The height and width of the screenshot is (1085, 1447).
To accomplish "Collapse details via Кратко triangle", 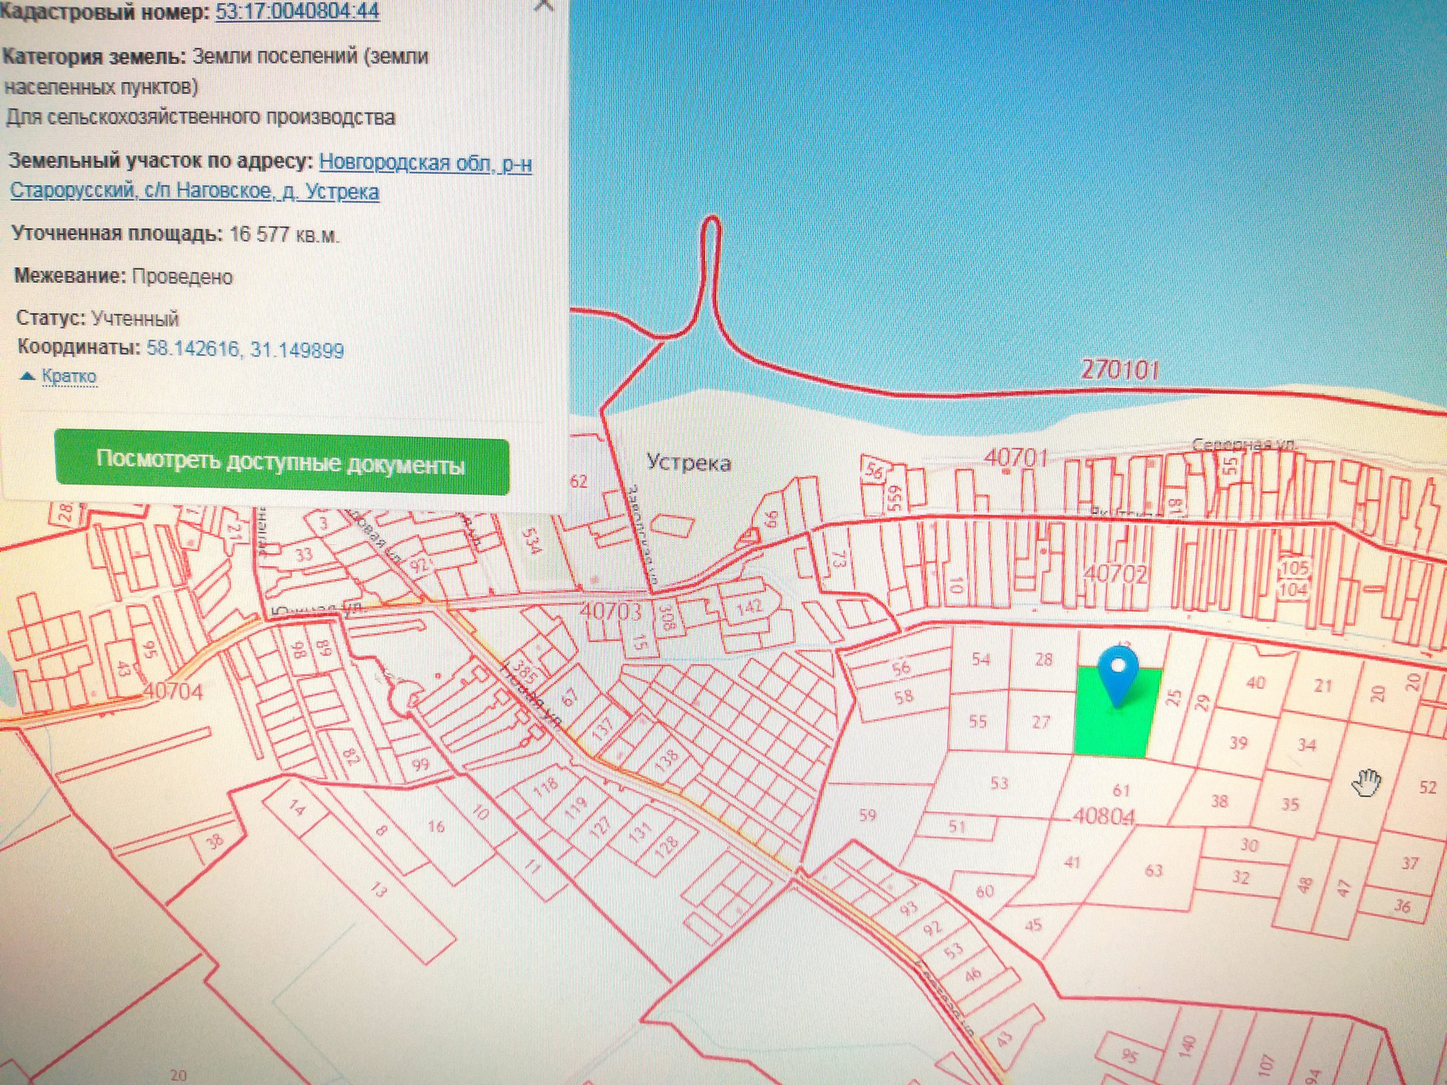I will [x=27, y=376].
